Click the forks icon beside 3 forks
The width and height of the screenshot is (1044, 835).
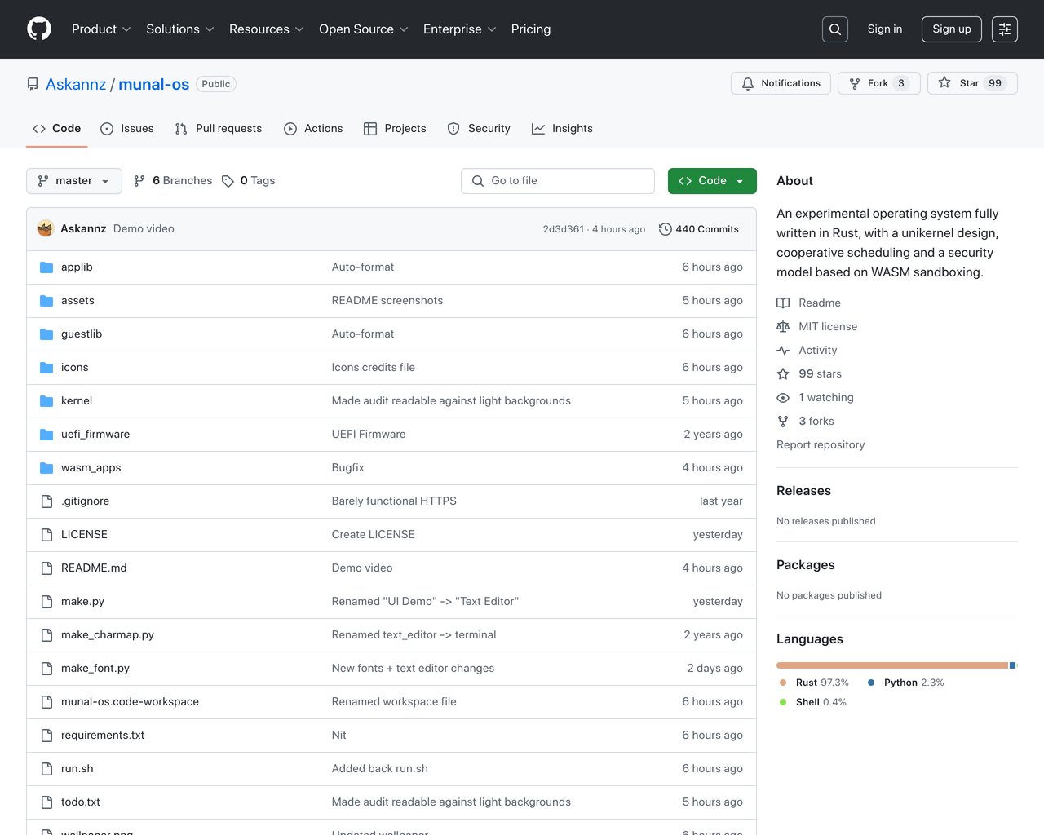click(783, 422)
